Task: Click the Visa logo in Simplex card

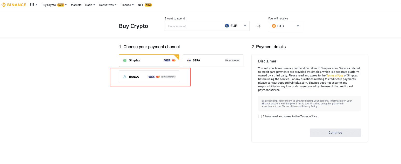Action: click(x=167, y=60)
